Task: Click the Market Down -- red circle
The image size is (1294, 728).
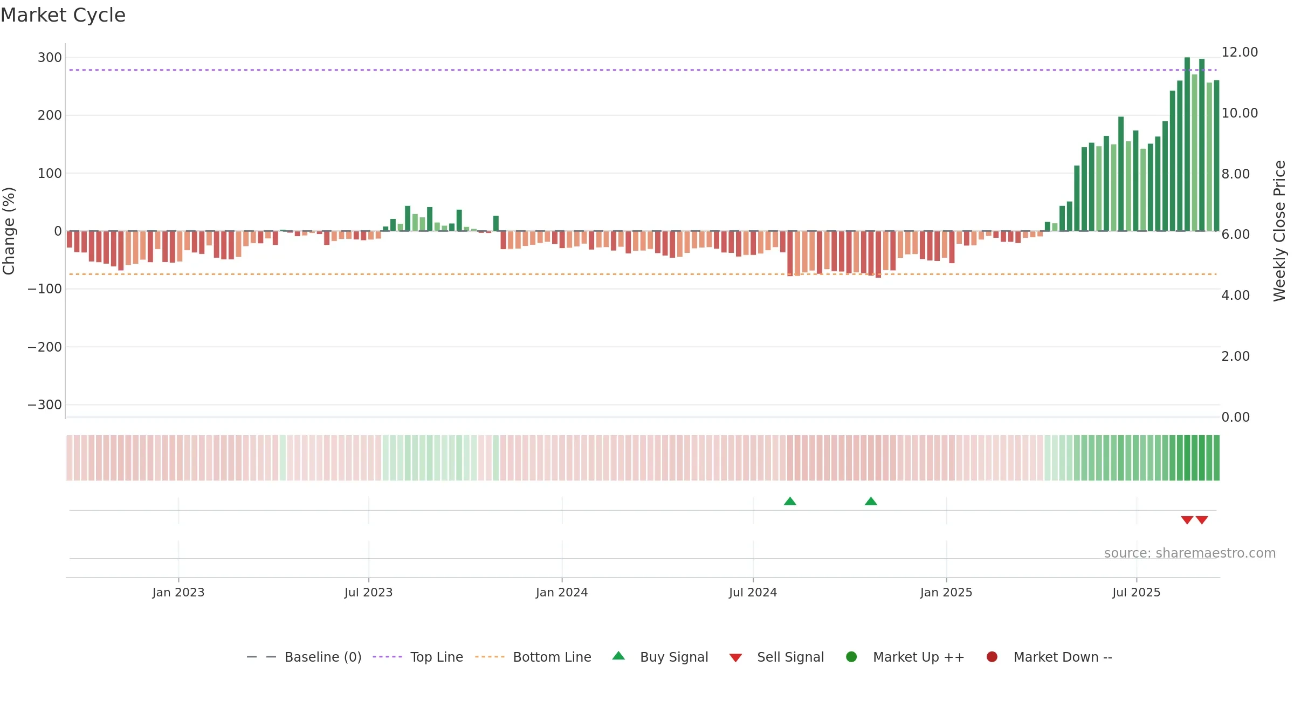Action: pyautogui.click(x=992, y=657)
